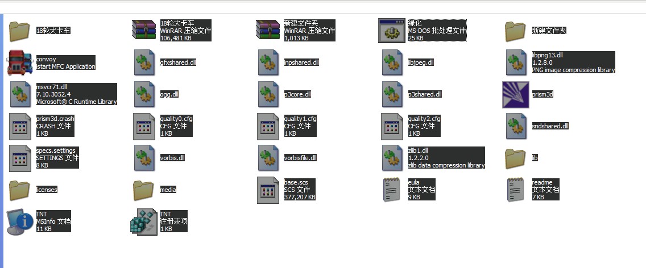Select the p3core.dll file icon
Image resolution: width=646 pixels, height=268 pixels.
268,94
